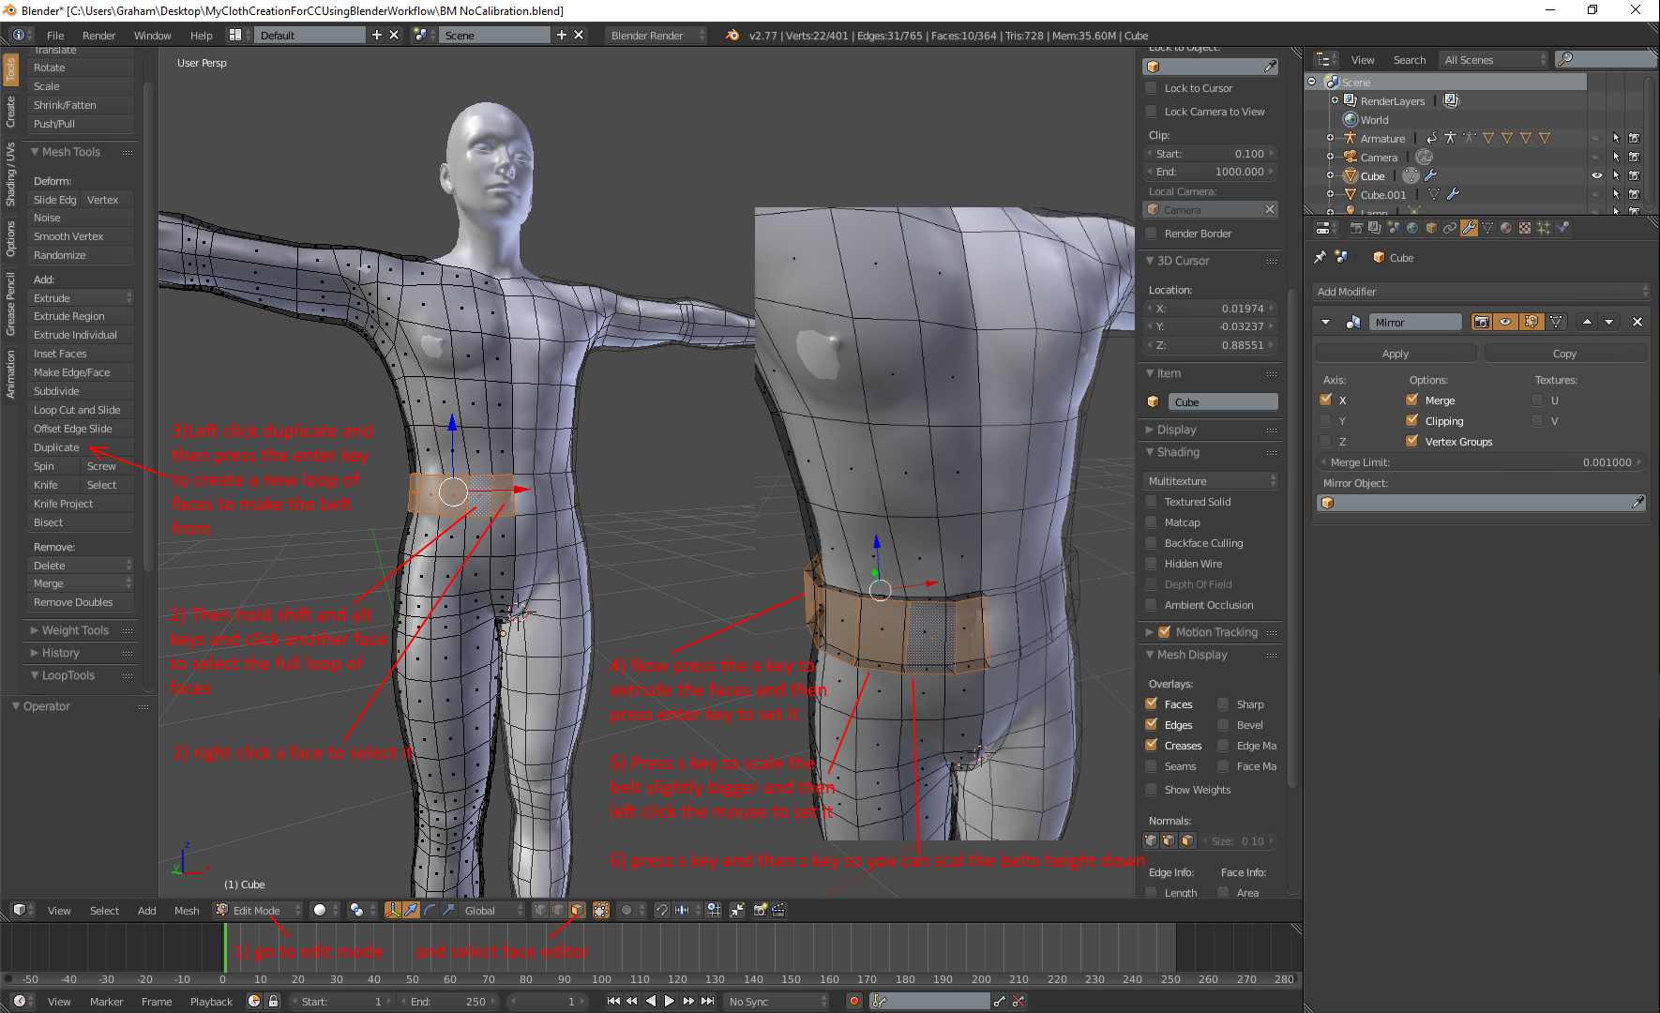Toggle visibility eye for Cube in outliner
The image size is (1660, 1013).
click(1596, 175)
